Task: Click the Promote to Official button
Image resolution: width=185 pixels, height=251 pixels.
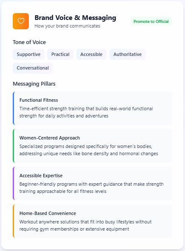Action: (151, 21)
